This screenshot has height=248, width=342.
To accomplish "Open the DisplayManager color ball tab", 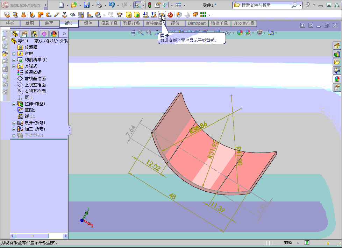I will [x=54, y=34].
